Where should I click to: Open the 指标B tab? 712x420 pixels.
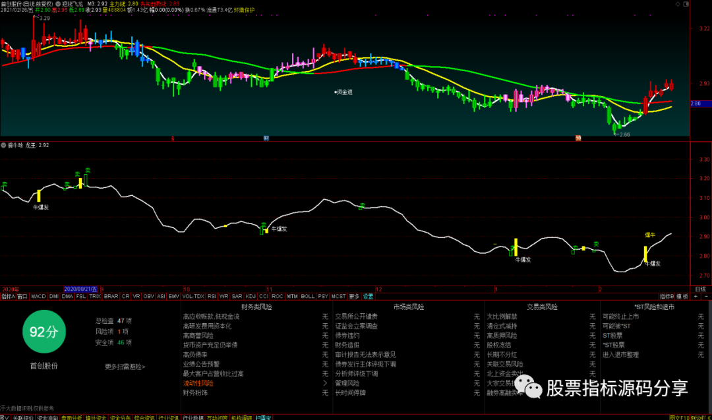point(667,297)
